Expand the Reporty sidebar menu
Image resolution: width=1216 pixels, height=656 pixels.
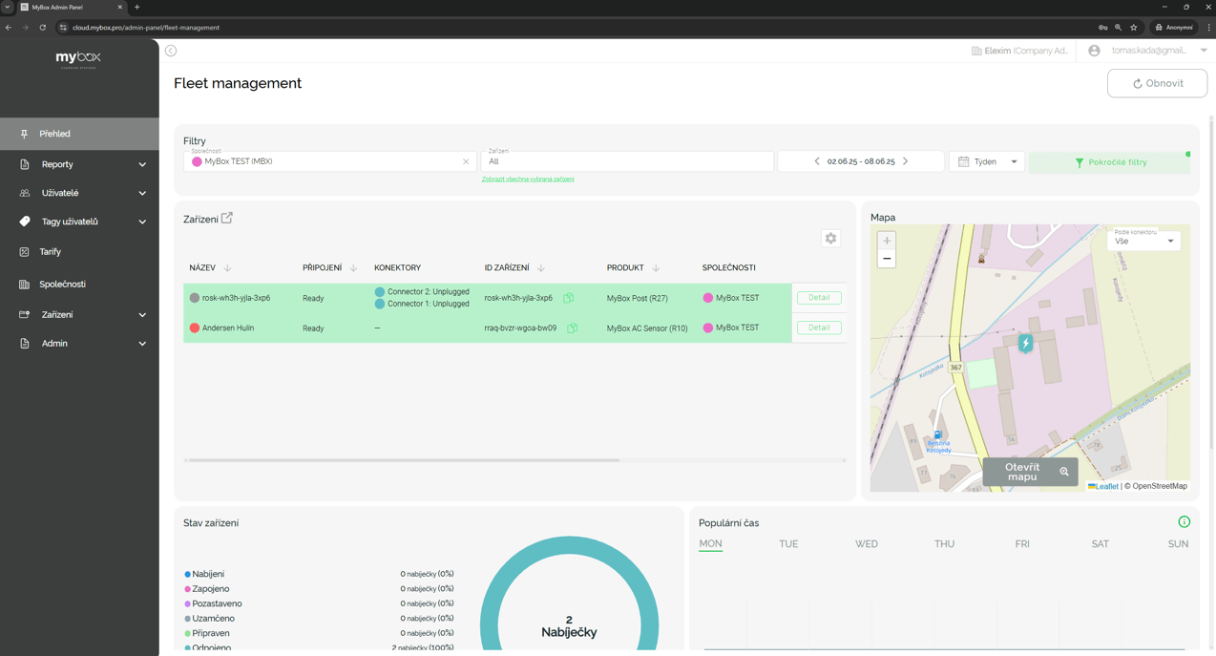(x=79, y=164)
